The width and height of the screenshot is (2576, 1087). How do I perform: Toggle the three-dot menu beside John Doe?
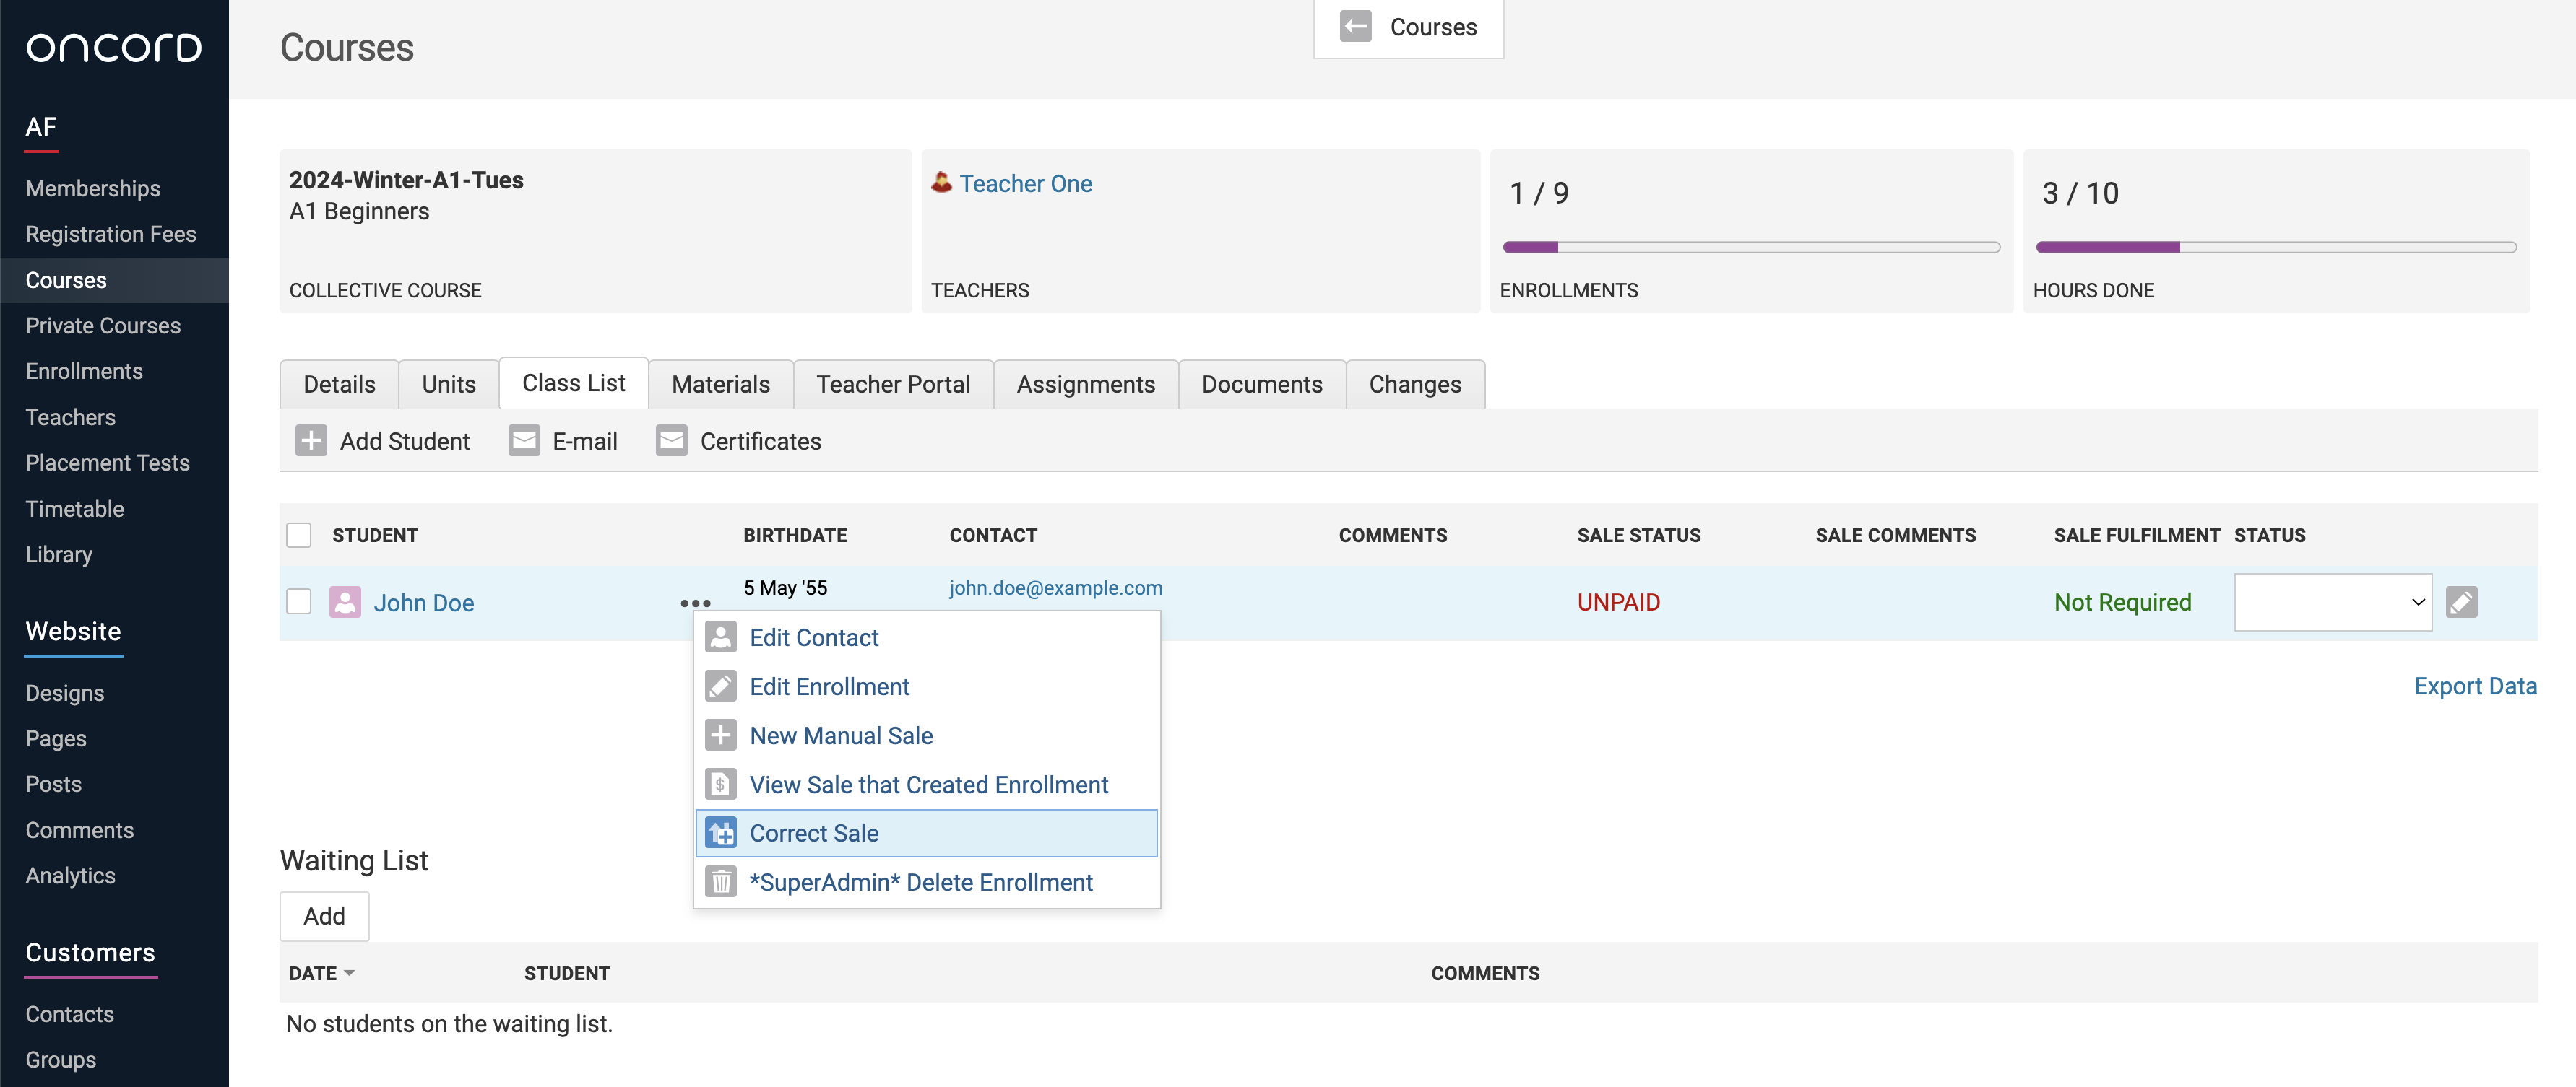695,603
